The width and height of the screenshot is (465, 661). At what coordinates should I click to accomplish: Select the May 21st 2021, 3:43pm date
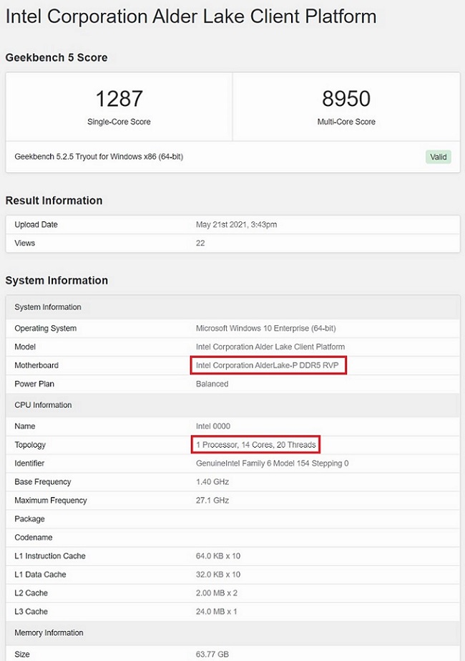[236, 225]
